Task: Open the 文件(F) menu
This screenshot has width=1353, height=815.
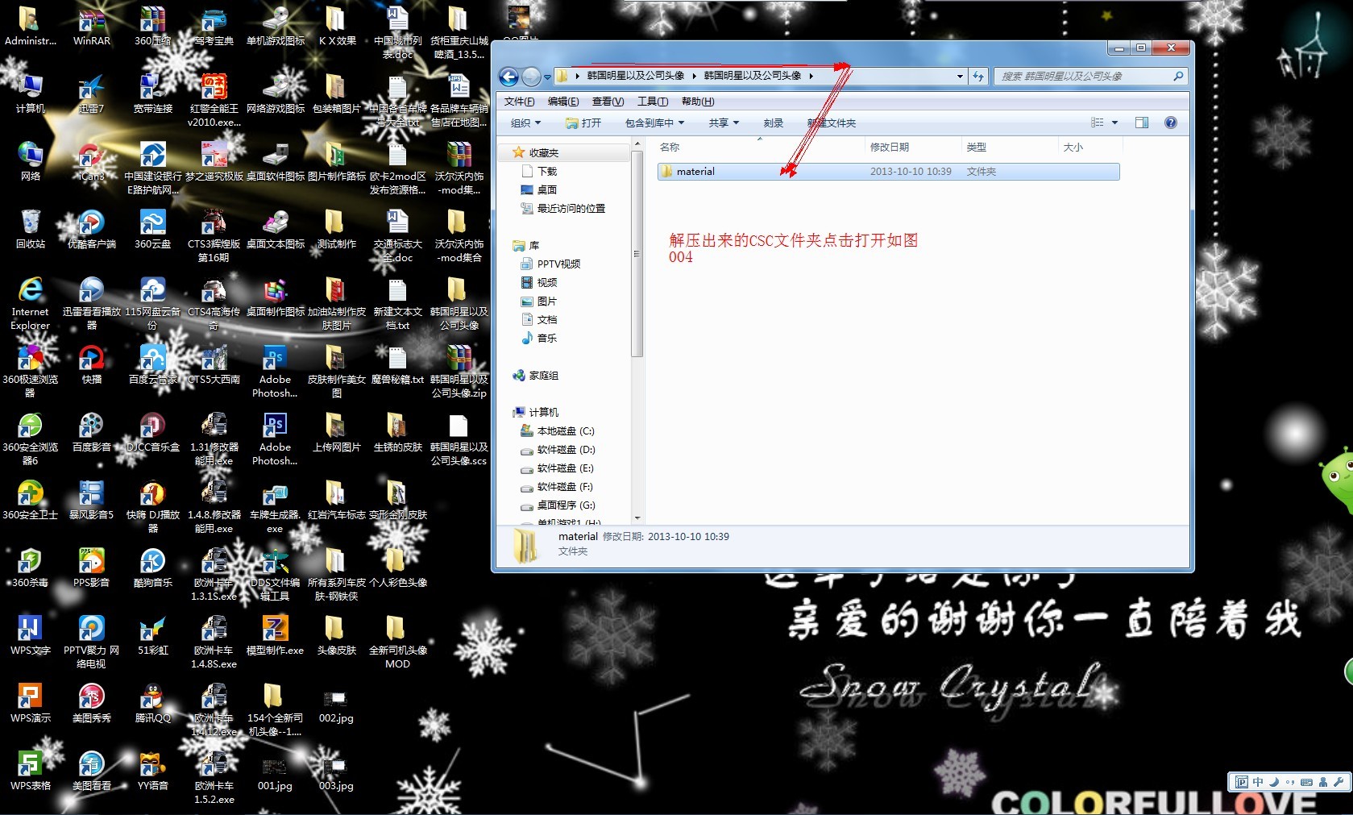Action: coord(519,102)
